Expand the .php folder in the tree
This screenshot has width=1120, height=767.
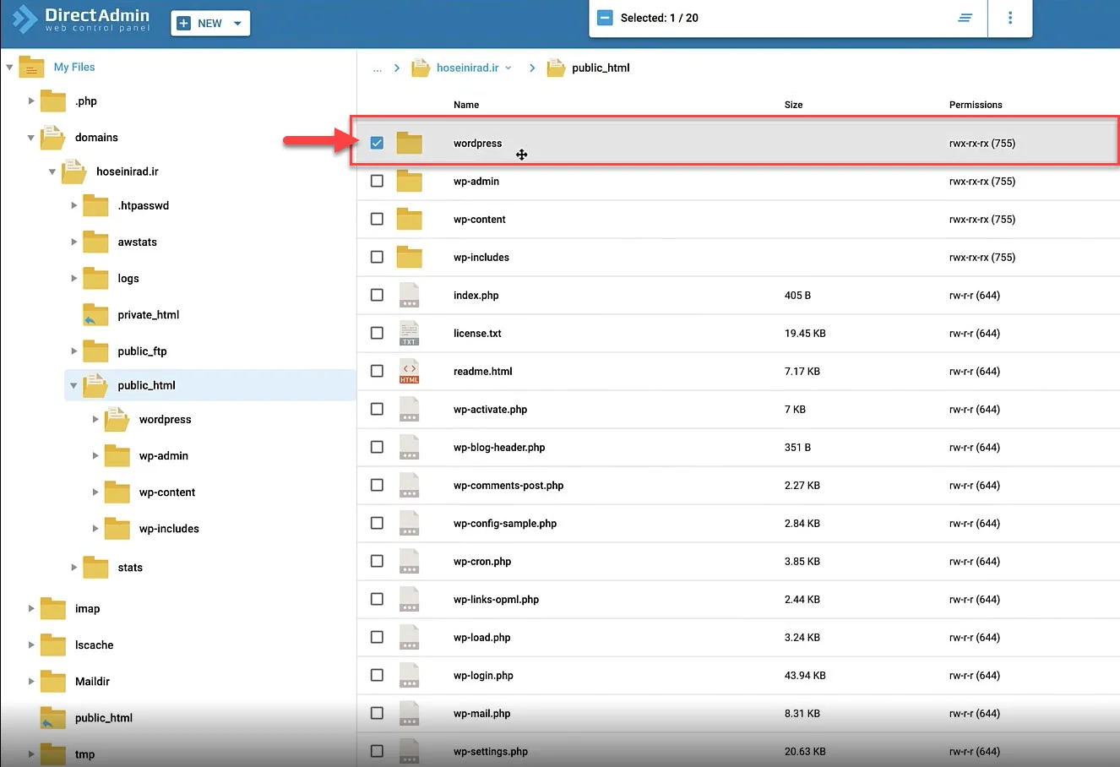tap(31, 101)
